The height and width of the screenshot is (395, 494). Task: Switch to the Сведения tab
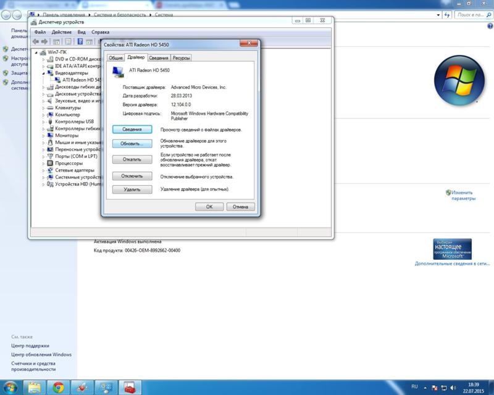click(x=159, y=58)
